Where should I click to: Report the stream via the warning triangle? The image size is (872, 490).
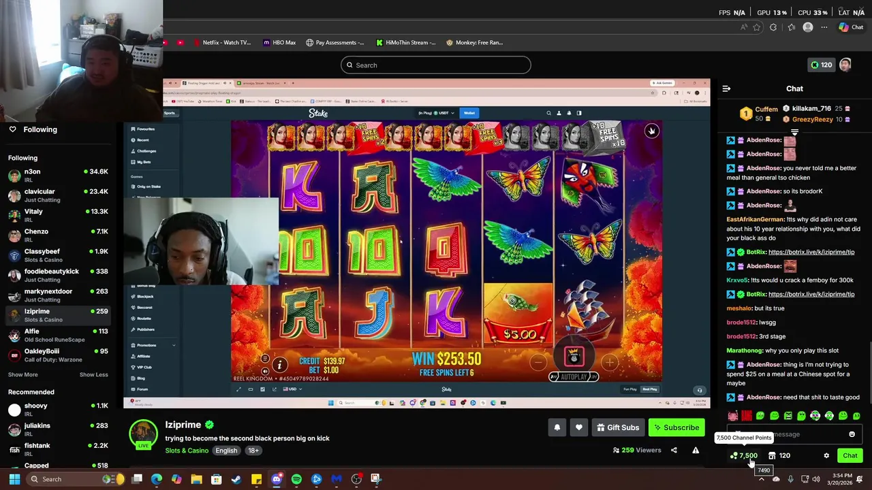point(696,450)
